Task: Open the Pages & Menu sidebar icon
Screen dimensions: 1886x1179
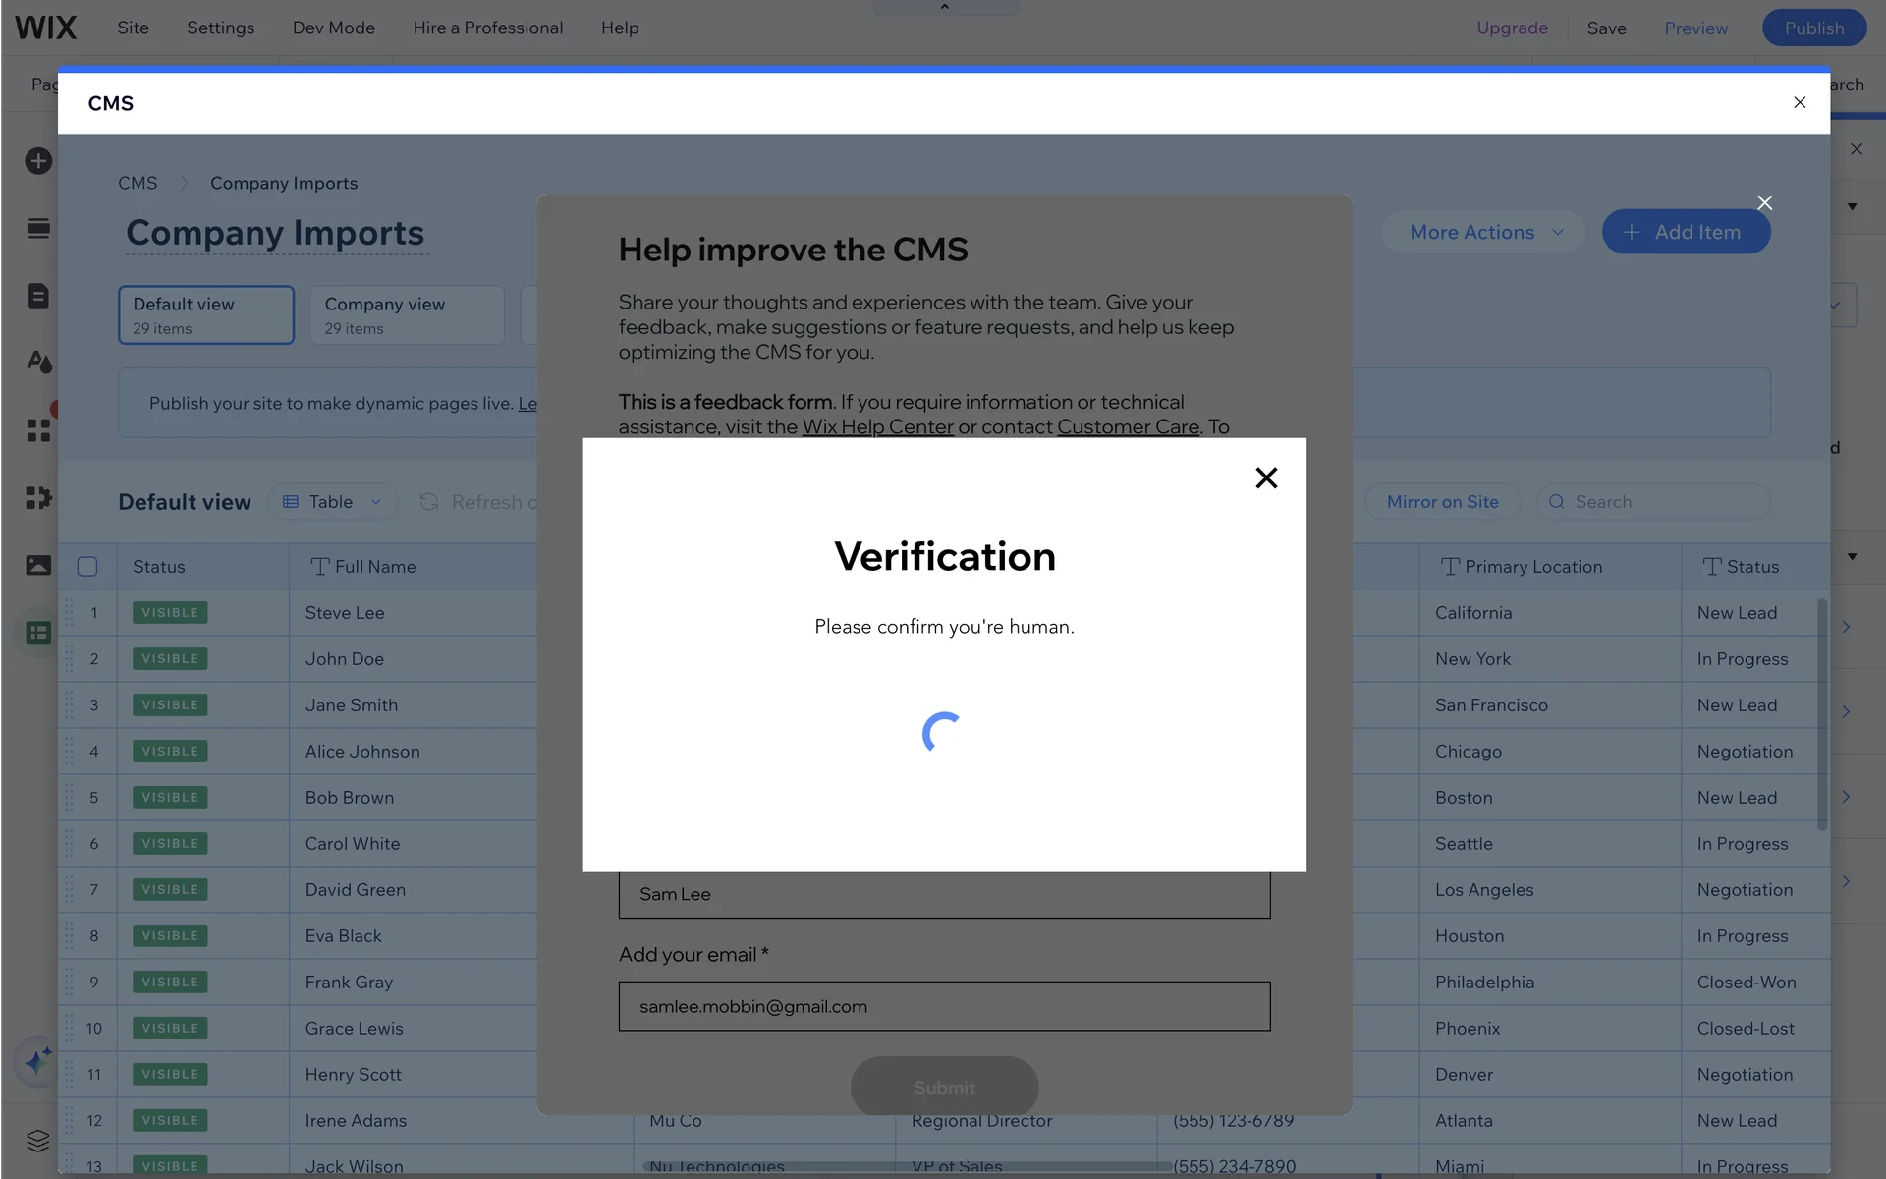Action: (38, 296)
